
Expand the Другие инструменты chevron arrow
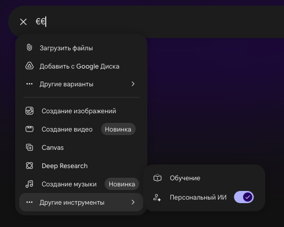pos(133,202)
